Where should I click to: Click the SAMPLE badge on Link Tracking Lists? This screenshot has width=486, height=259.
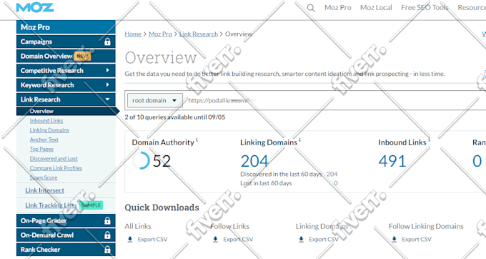[91, 205]
